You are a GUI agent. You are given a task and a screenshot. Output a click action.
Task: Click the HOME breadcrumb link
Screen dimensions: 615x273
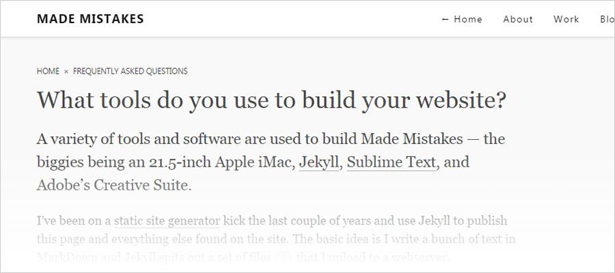[48, 71]
